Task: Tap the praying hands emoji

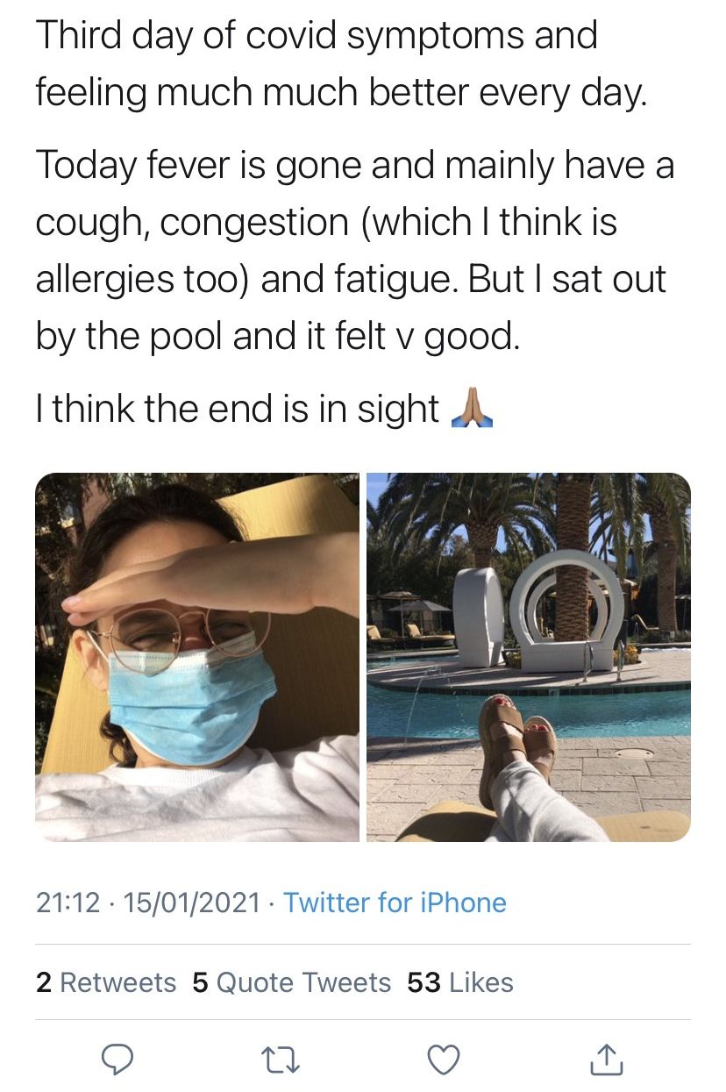Action: pyautogui.click(x=472, y=409)
